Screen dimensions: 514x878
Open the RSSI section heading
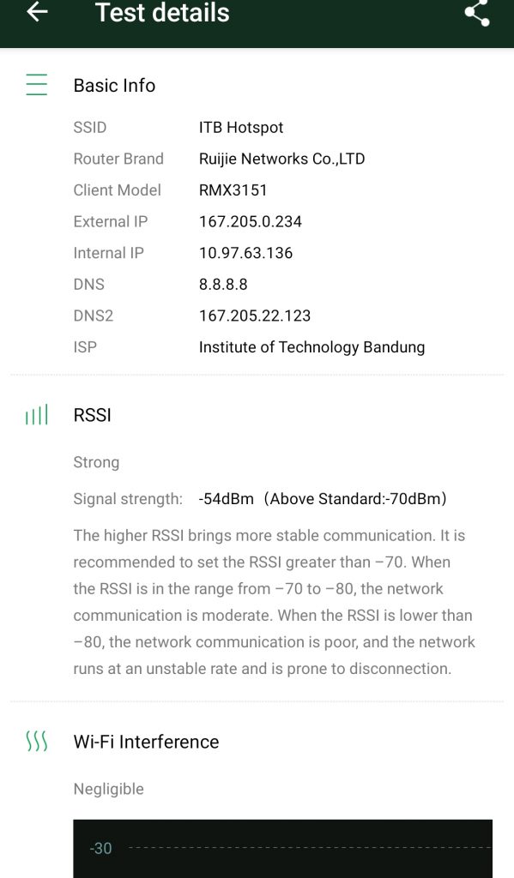tap(93, 415)
